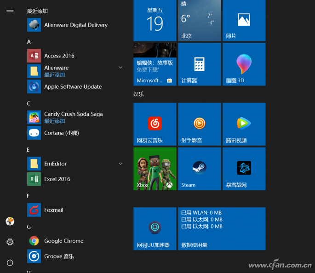Expand the EmEditor folder chevron
Screen dimensions: 315x273
click(120, 164)
